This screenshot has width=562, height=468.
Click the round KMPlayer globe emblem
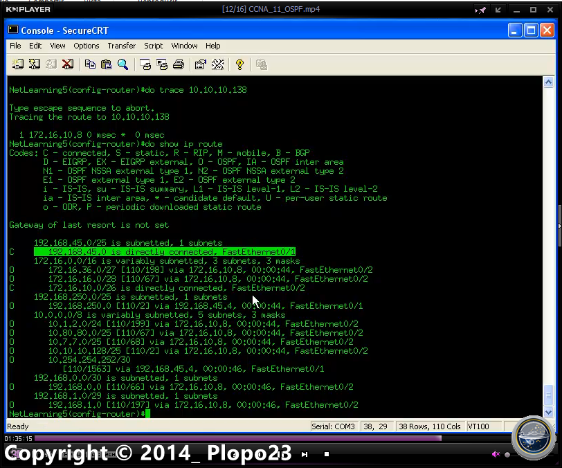click(534, 437)
